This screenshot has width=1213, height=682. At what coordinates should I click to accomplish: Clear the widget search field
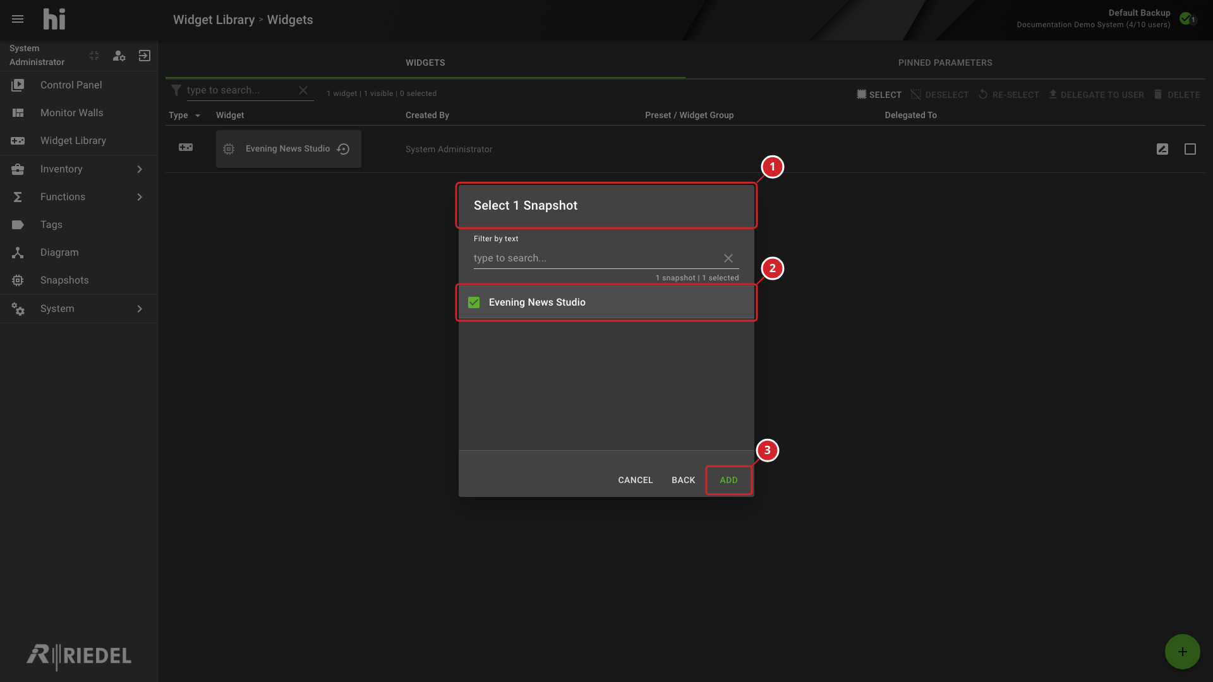(303, 90)
